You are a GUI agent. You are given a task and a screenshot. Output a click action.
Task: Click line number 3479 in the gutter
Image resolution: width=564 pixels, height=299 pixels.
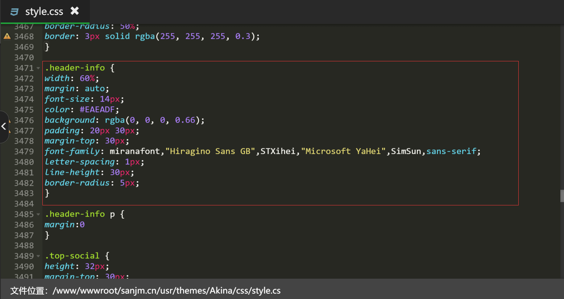tap(24, 152)
